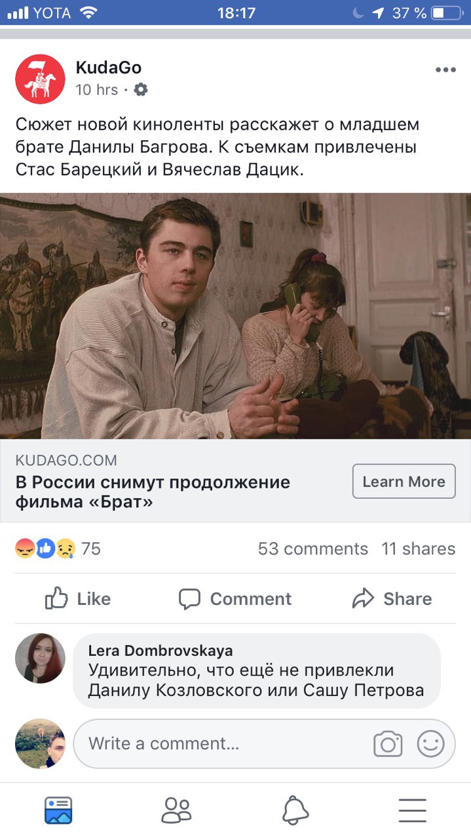Open Lera Dombrovskaya's profile name
This screenshot has height=838, width=471.
[160, 651]
